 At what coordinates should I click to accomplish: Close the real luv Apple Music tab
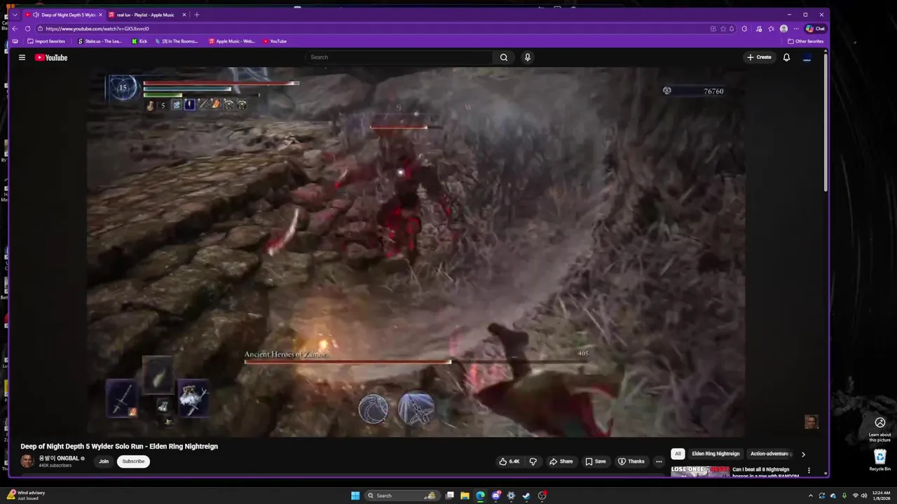pyautogui.click(x=184, y=15)
